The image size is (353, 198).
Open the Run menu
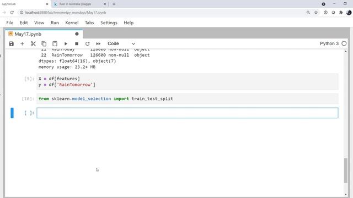[x=55, y=23]
